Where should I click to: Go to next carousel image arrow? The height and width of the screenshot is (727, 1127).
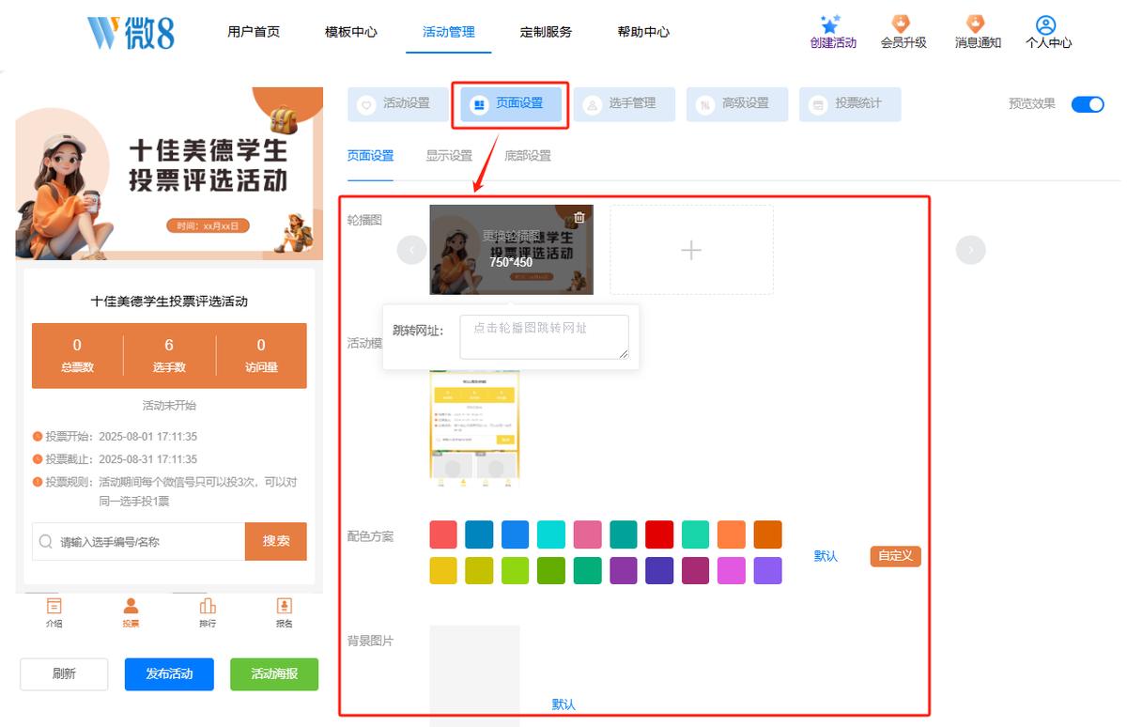click(x=970, y=250)
